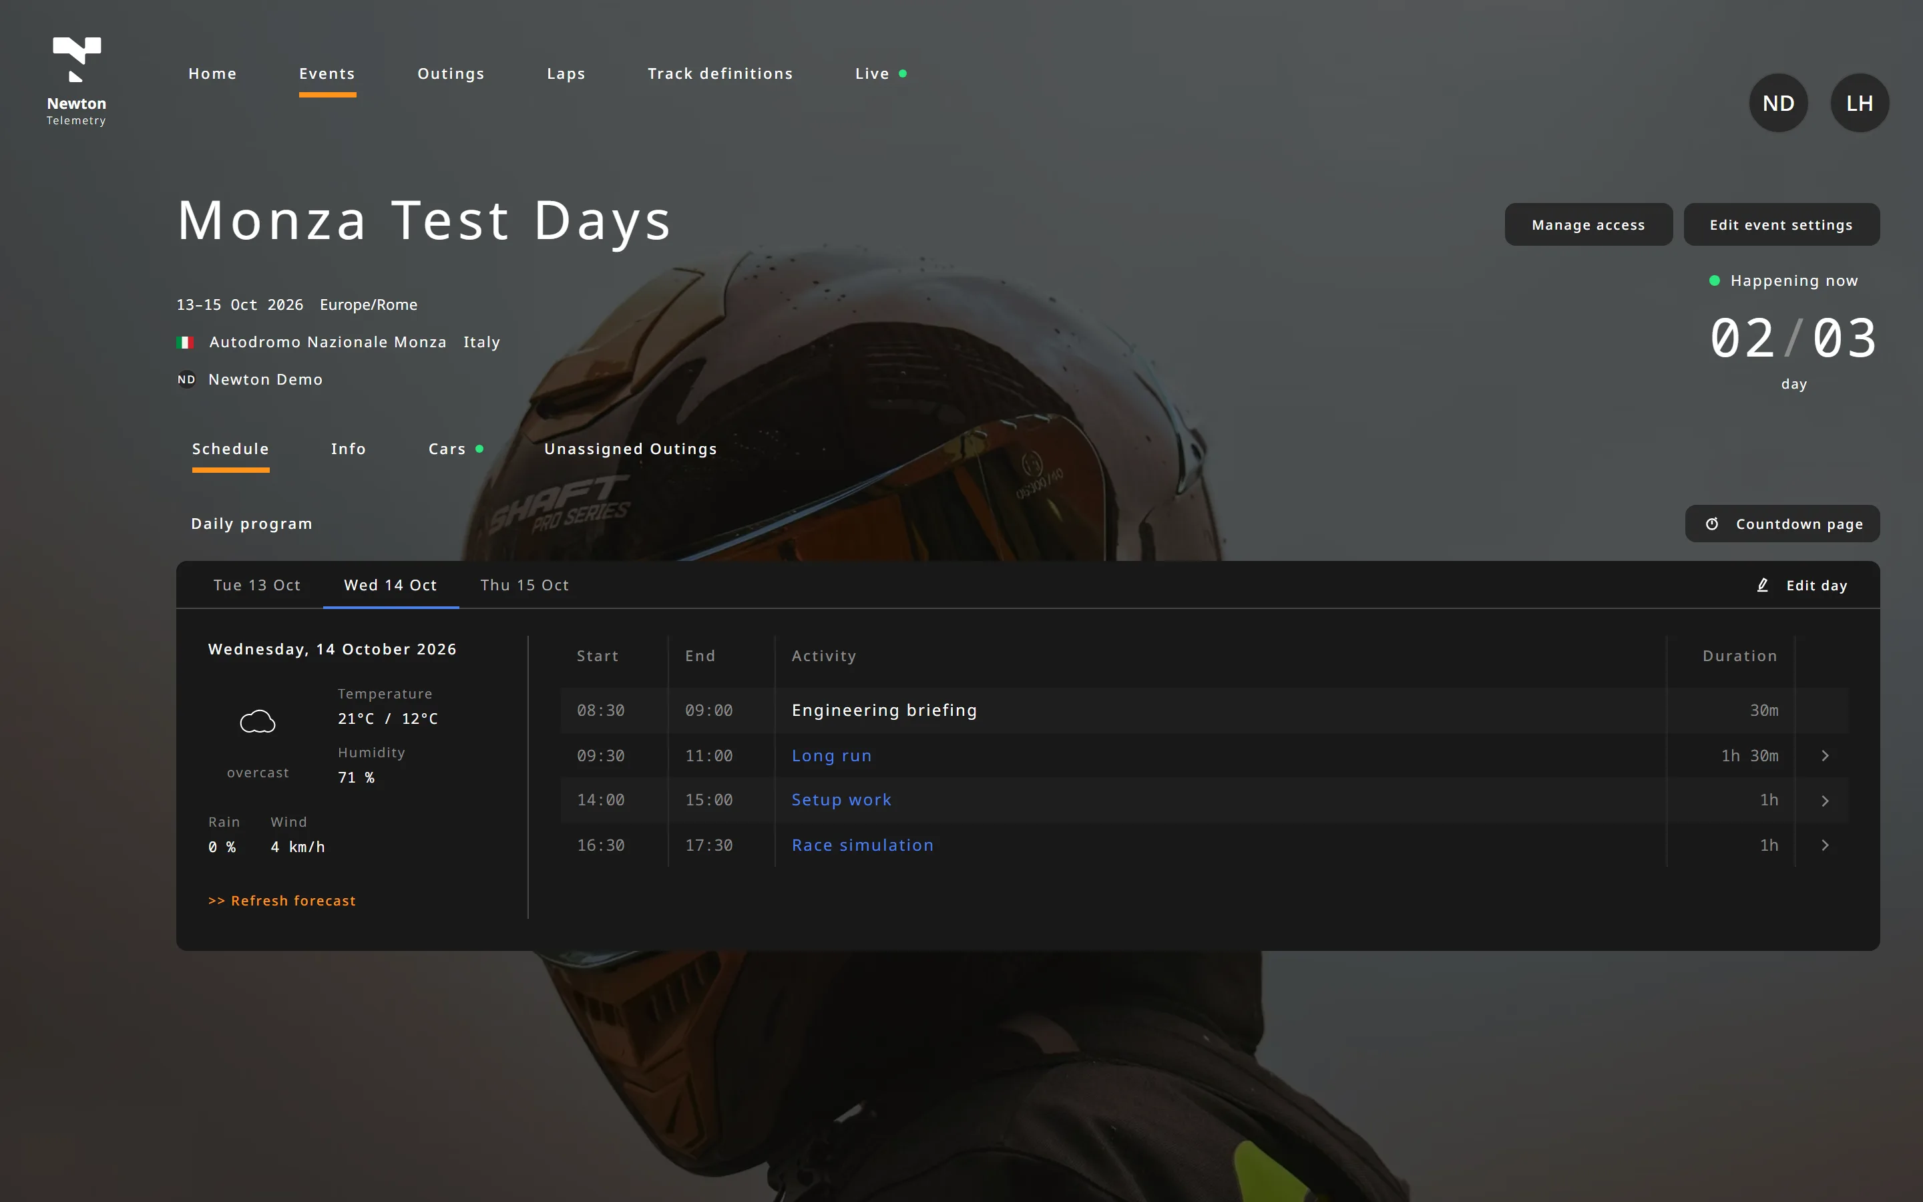1923x1202 pixels.
Task: Click the overcast cloud weather icon
Action: [x=258, y=722]
